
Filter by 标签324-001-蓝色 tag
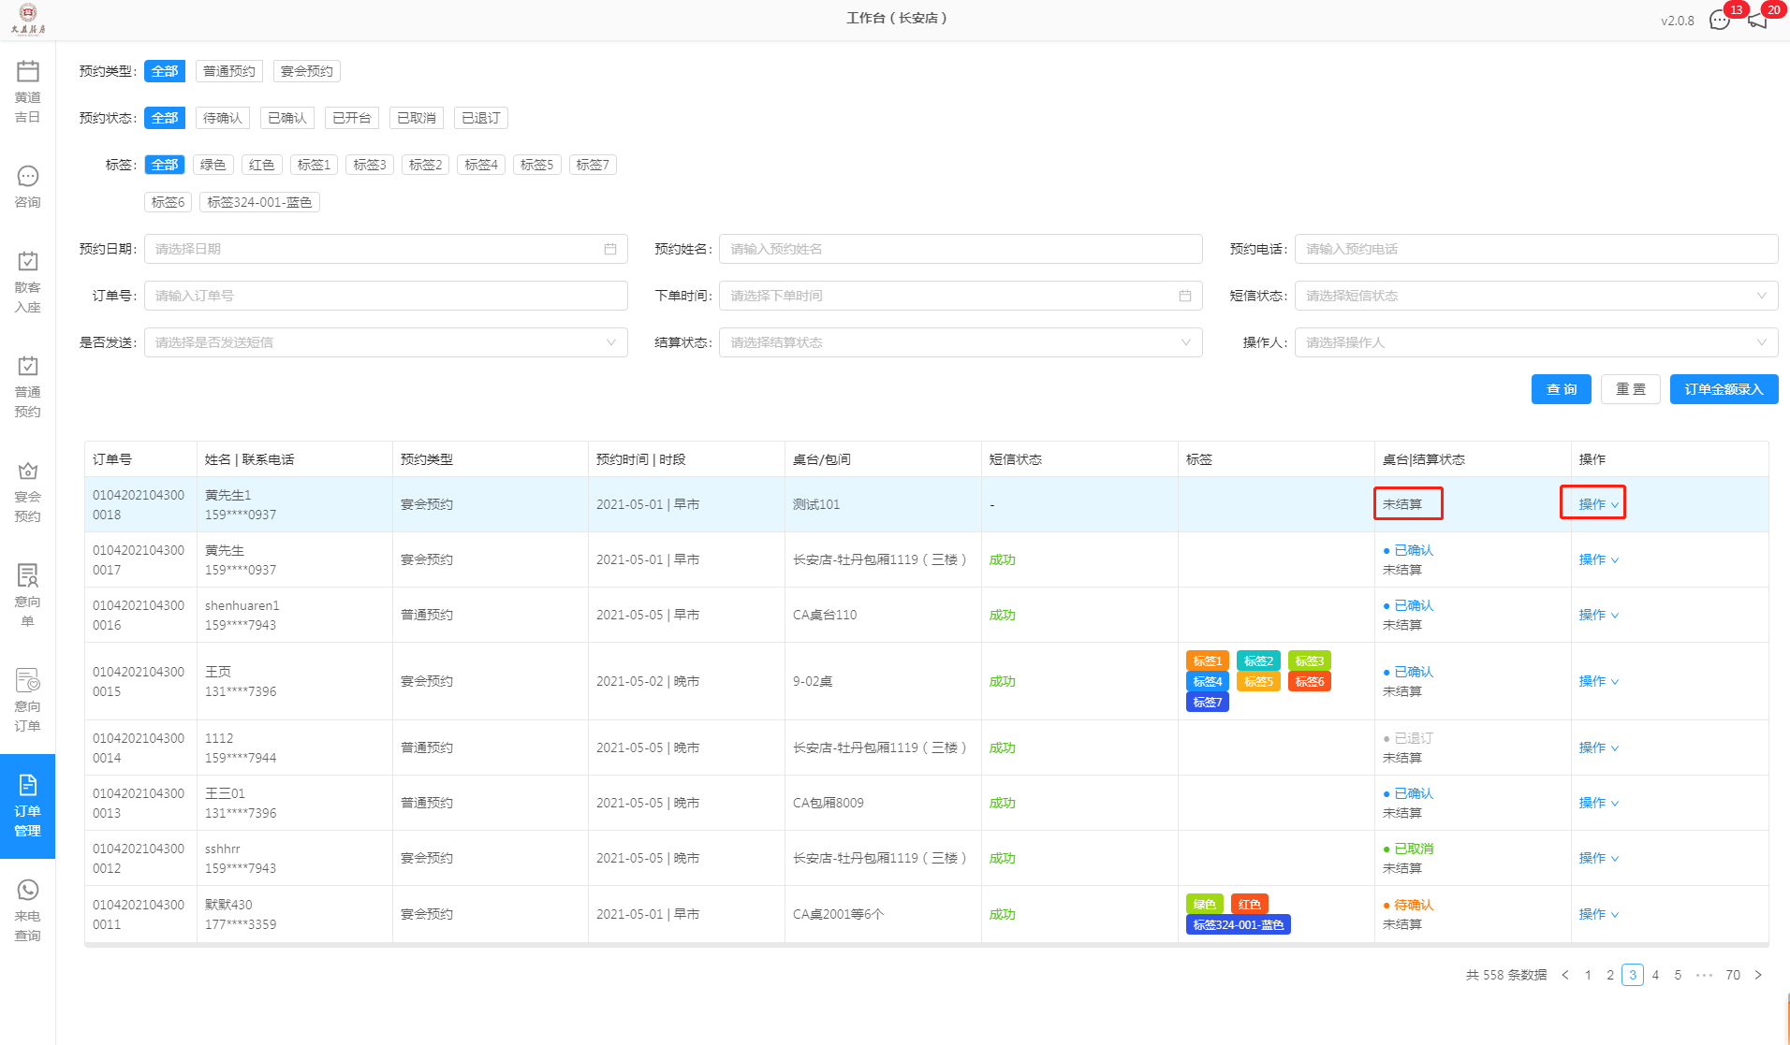[x=259, y=202]
